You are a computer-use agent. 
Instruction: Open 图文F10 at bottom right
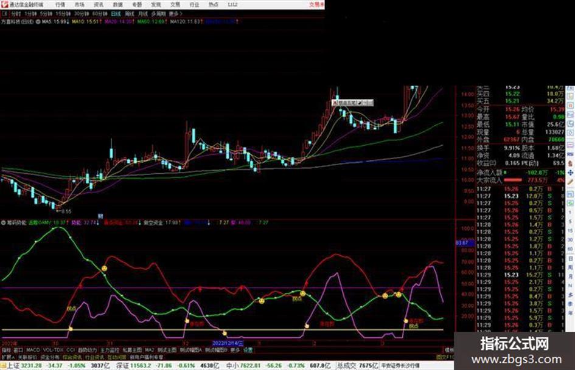click(x=445, y=357)
